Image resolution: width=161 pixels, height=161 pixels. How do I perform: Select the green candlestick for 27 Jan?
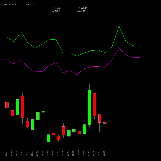[33, 125]
